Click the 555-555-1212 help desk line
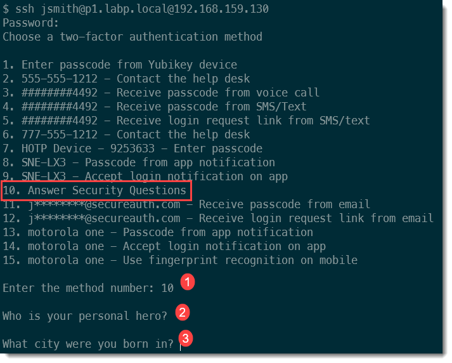 [x=126, y=79]
